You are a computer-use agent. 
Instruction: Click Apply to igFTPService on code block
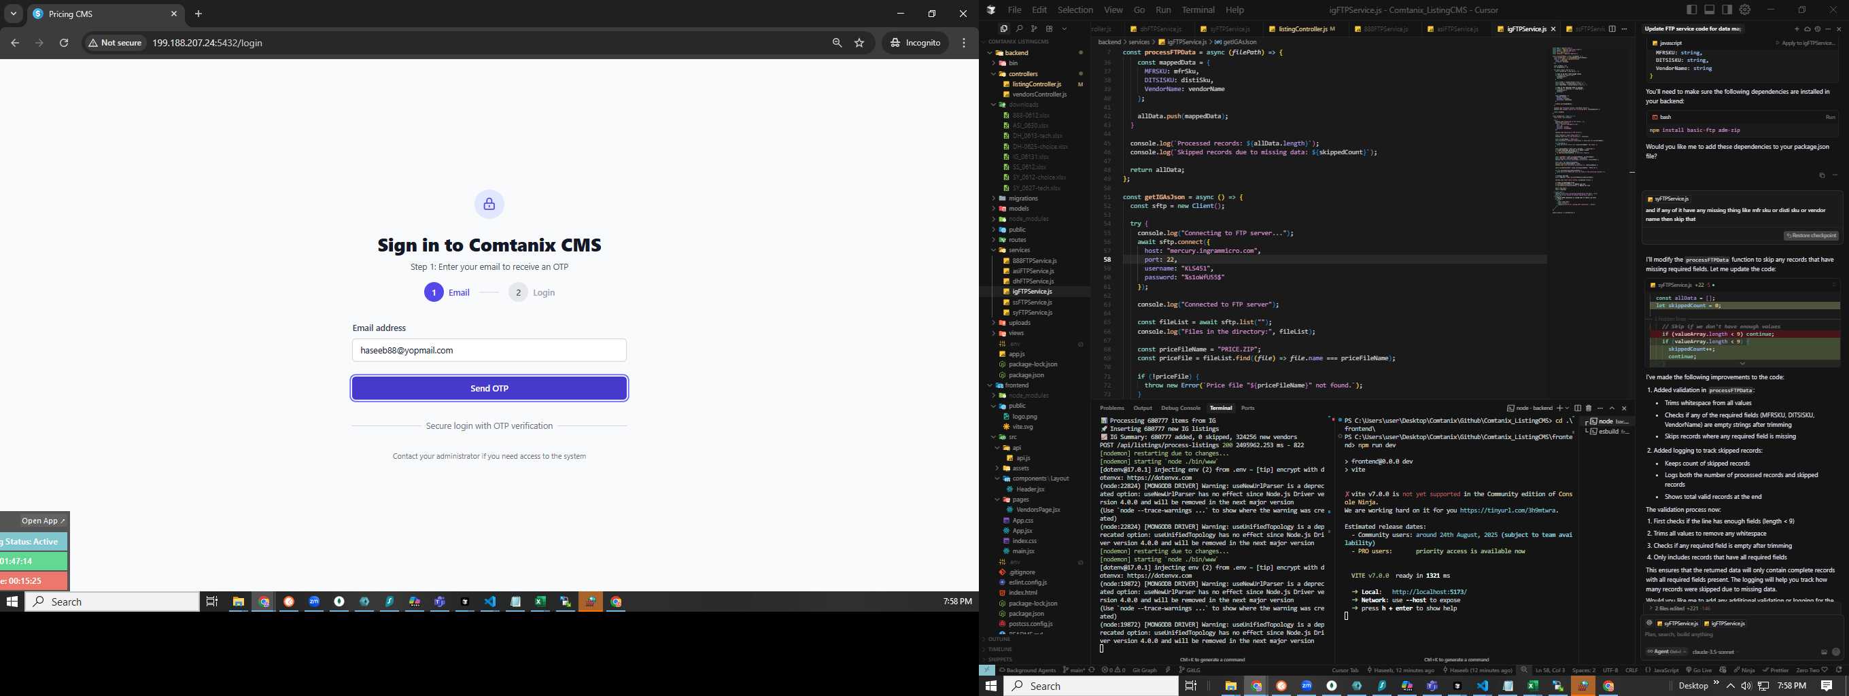(x=1805, y=43)
